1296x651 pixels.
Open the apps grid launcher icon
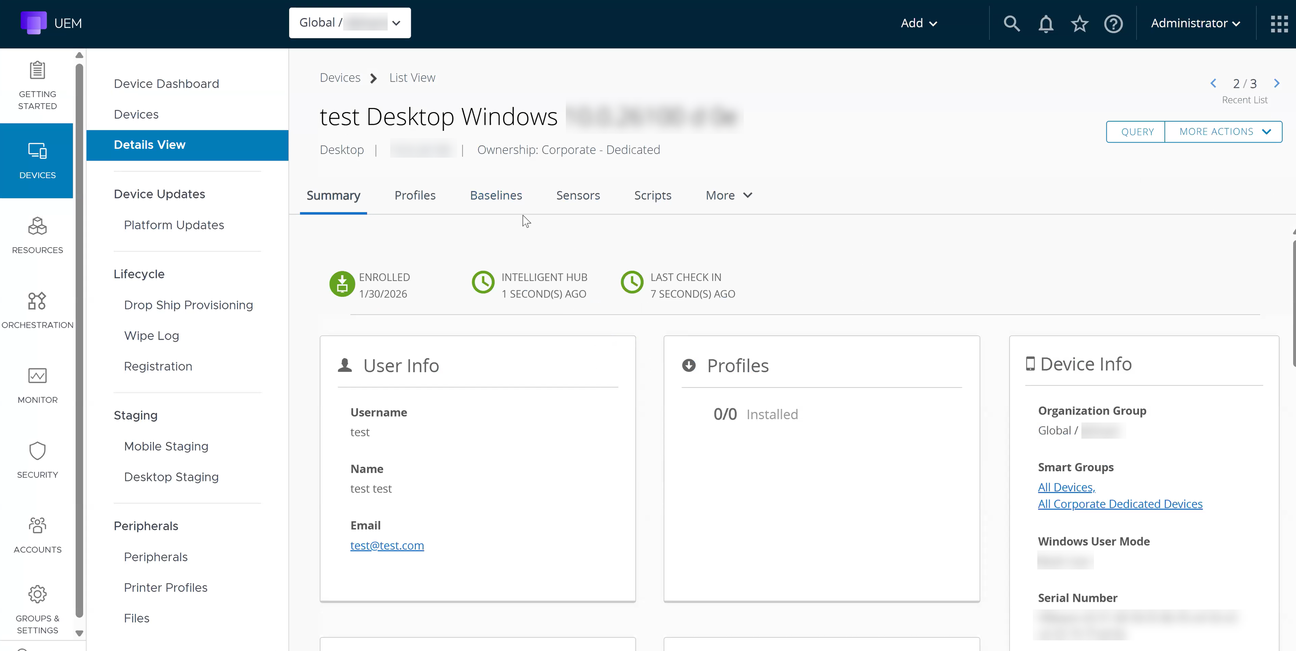pos(1279,24)
